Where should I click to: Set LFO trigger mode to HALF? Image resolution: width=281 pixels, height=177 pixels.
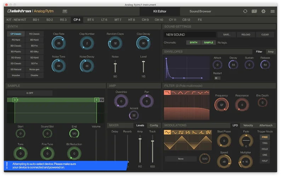265,161
